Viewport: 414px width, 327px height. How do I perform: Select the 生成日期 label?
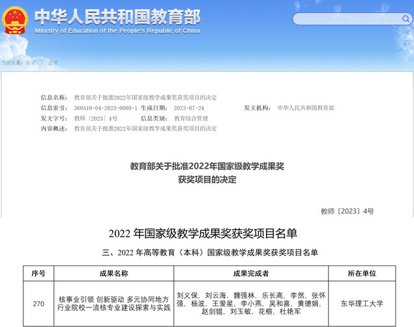pos(154,108)
